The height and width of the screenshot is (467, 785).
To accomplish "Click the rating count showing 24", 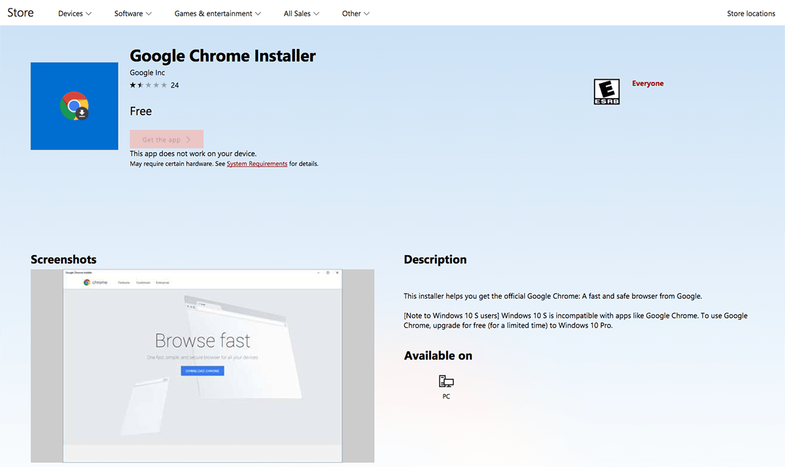I will coord(174,84).
